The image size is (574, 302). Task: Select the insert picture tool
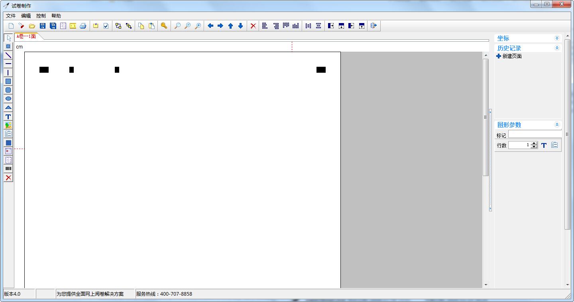tap(8, 125)
